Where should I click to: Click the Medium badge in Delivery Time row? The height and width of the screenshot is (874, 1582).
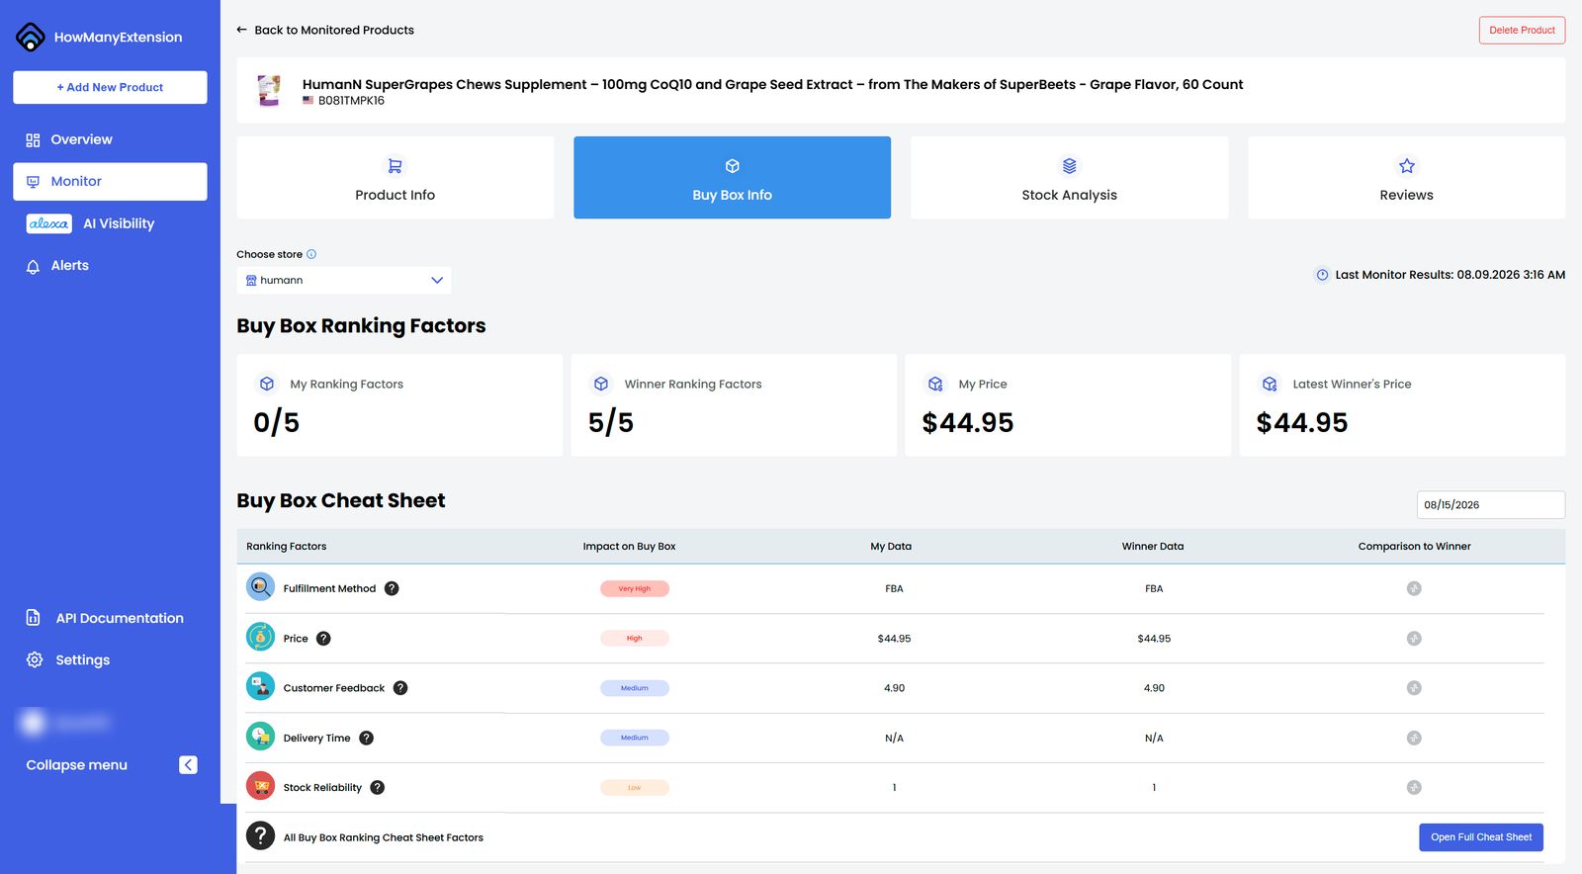(x=635, y=738)
